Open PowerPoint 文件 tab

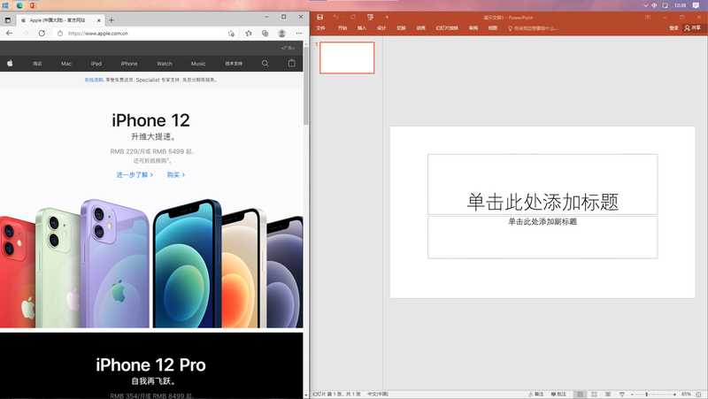pyautogui.click(x=320, y=28)
